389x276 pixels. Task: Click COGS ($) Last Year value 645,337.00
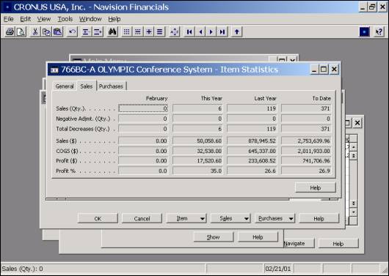252,151
